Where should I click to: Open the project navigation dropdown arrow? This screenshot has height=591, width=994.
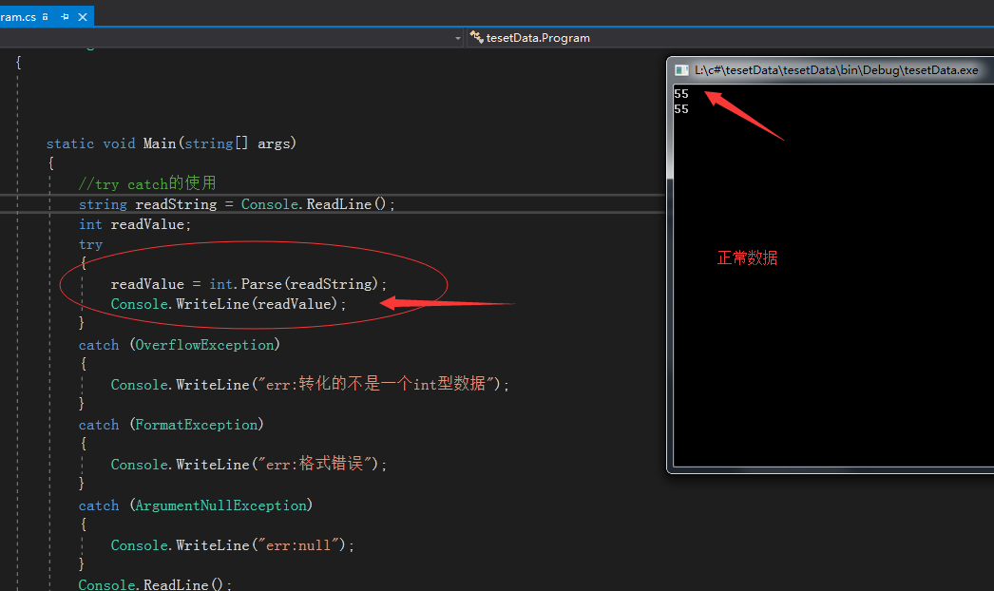click(458, 38)
